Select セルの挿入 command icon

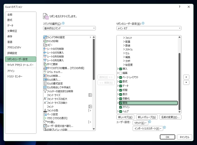[x=45, y=80]
